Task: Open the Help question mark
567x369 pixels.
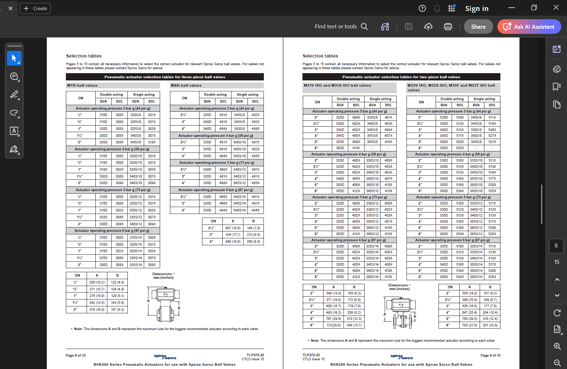Action: point(422,8)
